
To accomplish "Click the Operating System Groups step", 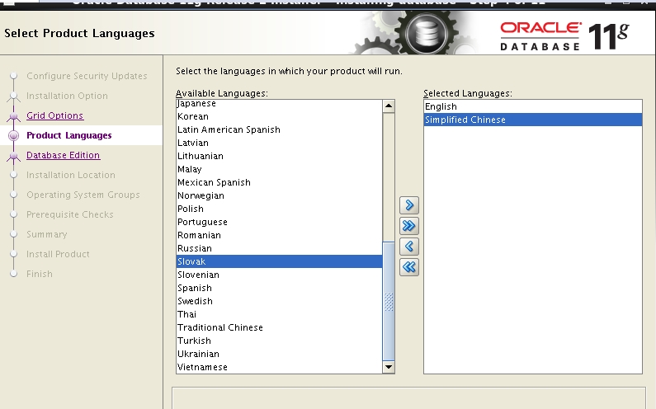I will [83, 195].
